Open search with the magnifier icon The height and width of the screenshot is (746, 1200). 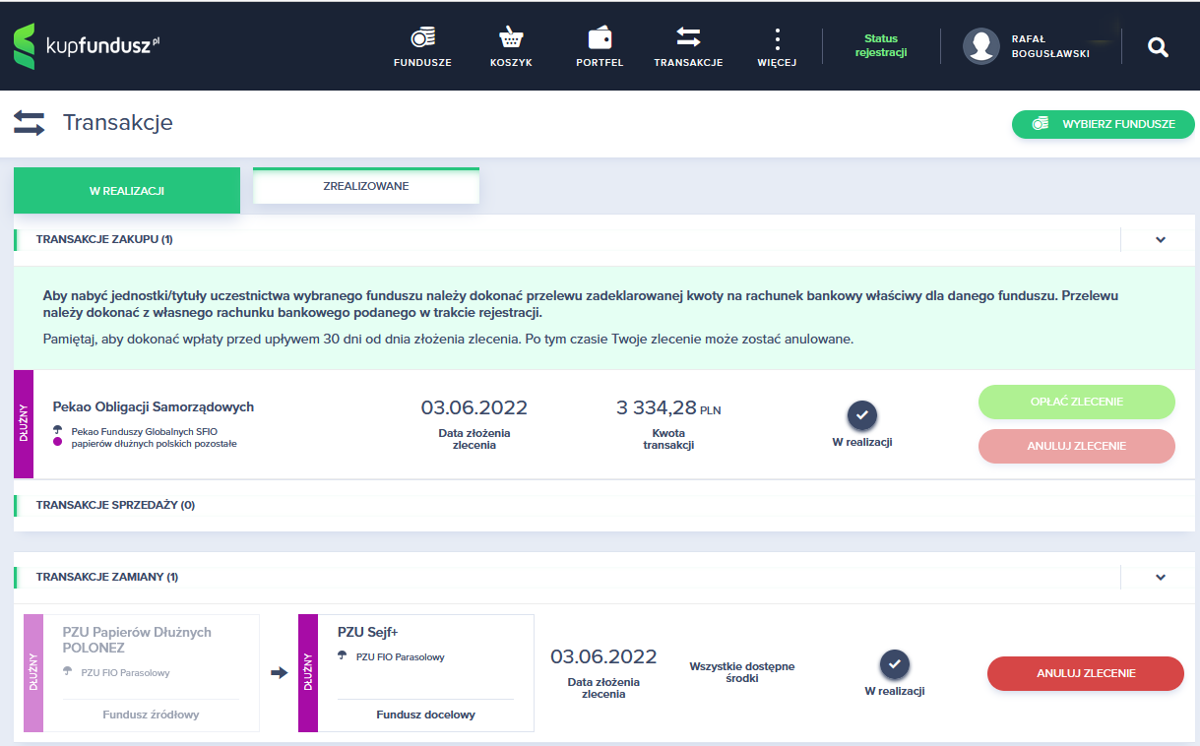click(x=1158, y=46)
